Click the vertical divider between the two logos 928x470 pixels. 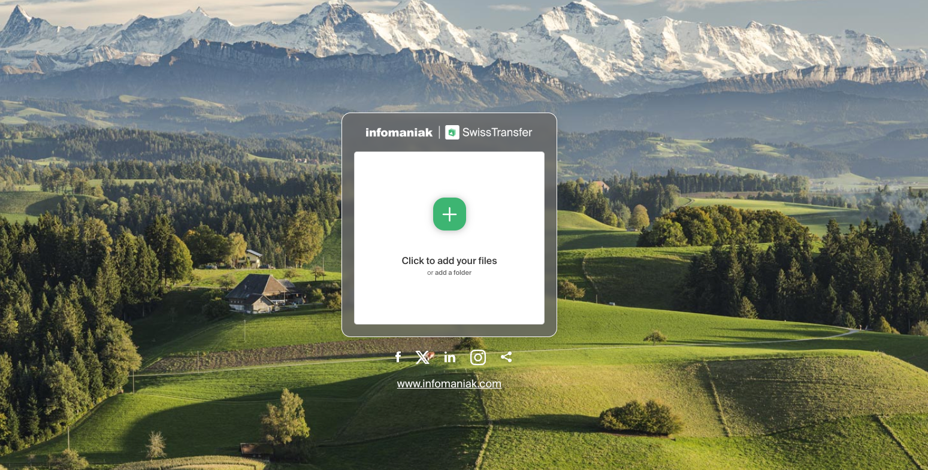point(439,132)
